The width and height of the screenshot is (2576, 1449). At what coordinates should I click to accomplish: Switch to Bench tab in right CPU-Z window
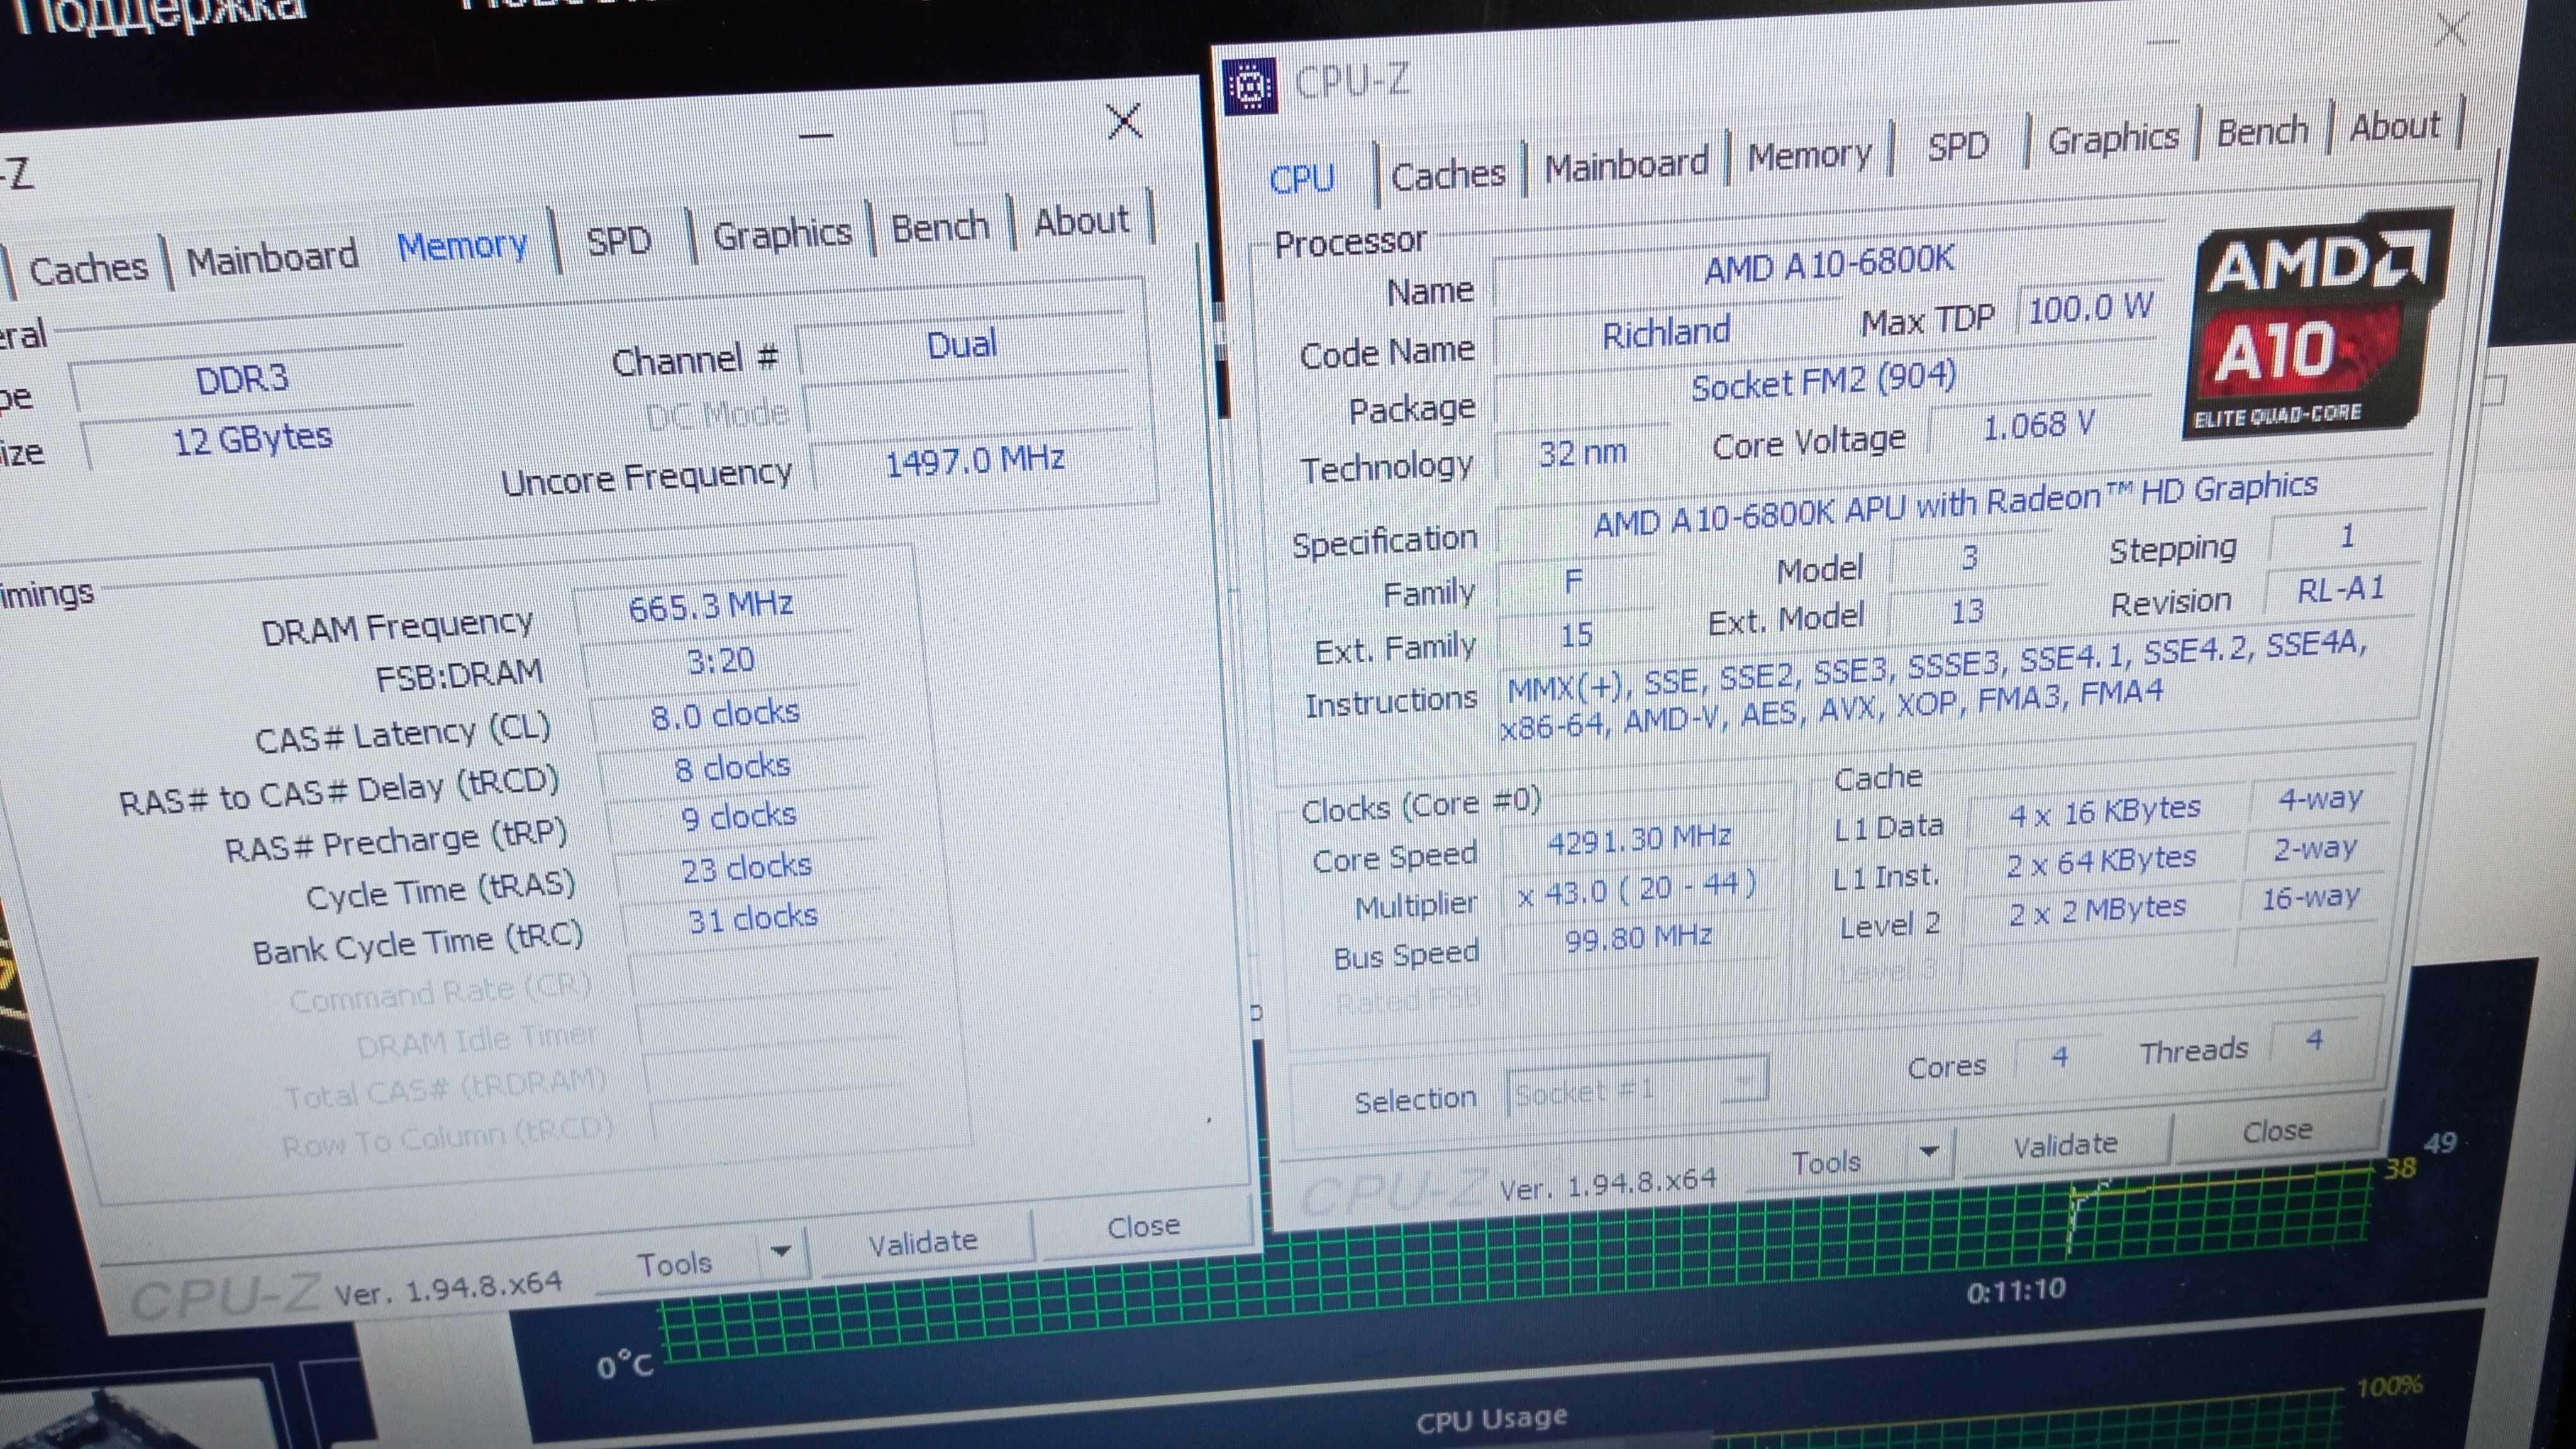pos(2262,131)
